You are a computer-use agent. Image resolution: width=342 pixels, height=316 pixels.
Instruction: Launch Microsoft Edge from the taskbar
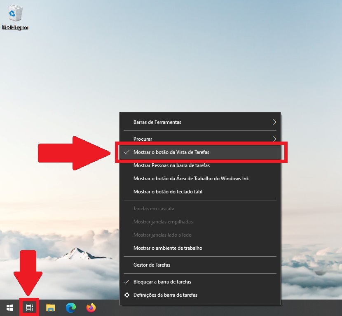point(70,307)
